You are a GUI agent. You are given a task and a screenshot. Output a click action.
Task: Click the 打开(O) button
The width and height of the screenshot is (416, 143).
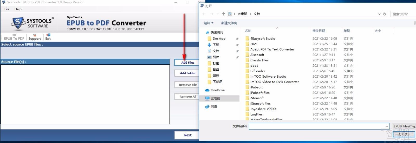[404, 134]
